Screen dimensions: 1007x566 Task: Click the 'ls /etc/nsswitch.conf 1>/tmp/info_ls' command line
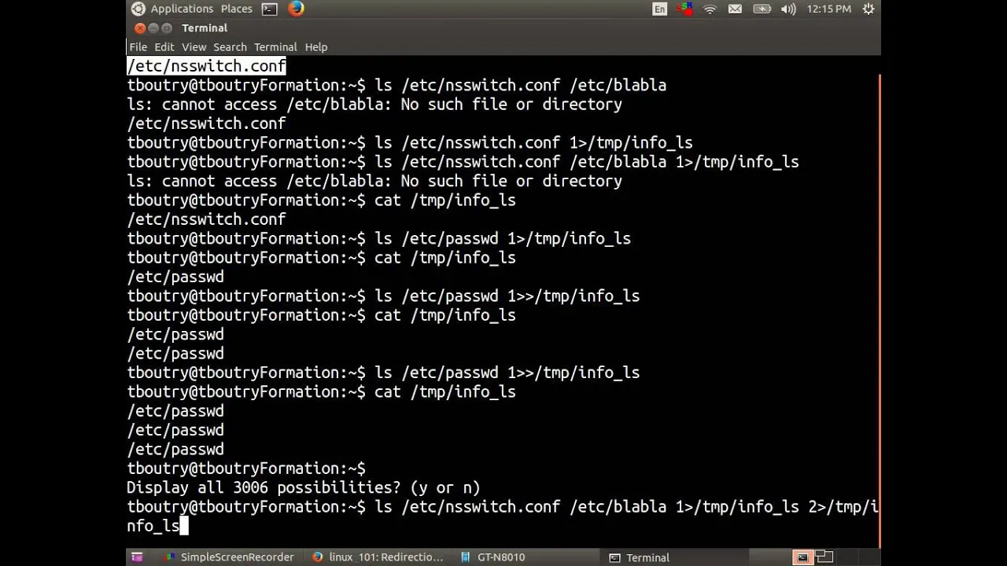click(x=410, y=143)
